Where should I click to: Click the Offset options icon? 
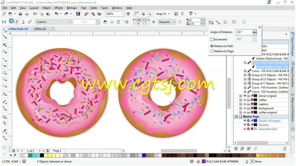point(218,22)
